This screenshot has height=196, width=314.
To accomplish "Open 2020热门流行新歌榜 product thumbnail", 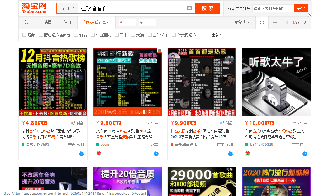I will (x=276, y=181).
